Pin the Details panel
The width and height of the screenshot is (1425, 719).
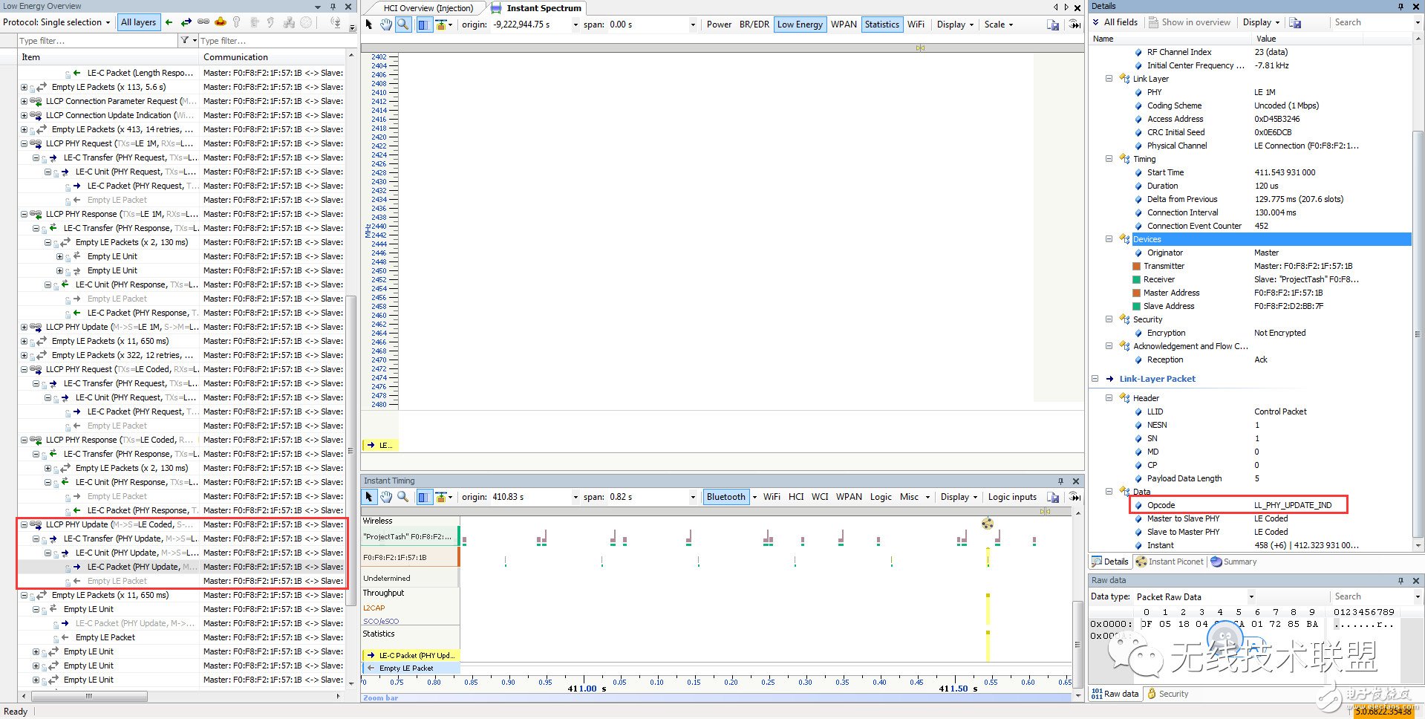click(x=1401, y=7)
